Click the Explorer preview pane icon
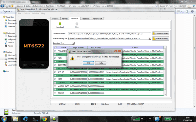 pyautogui.click(x=187, y=11)
